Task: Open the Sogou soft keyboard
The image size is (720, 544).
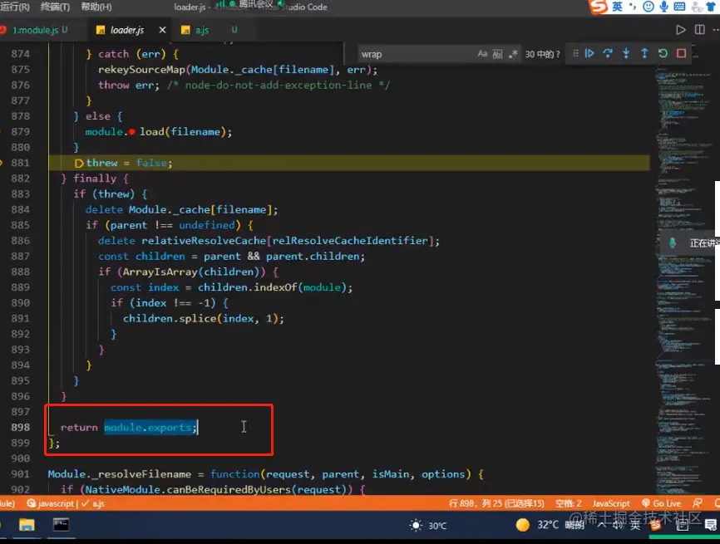Action: tap(679, 7)
